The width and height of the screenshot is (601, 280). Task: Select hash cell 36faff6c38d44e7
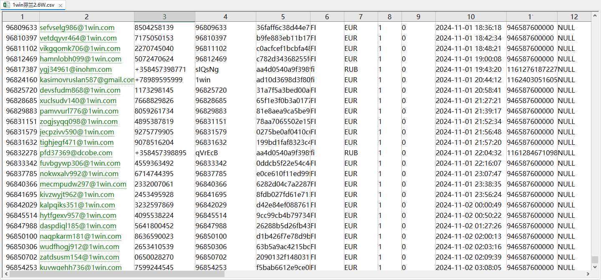coord(283,28)
